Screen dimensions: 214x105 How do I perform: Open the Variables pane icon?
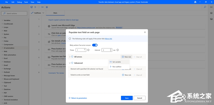coord(211,7)
